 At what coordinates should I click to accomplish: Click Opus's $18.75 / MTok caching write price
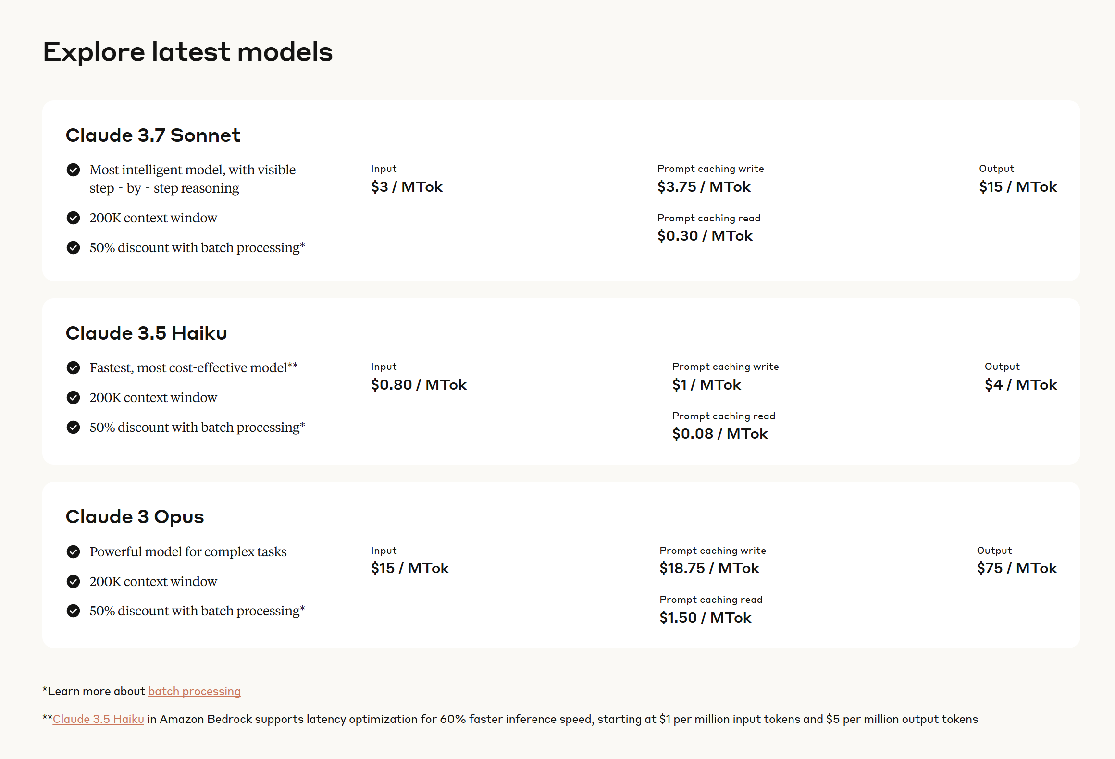tap(709, 568)
